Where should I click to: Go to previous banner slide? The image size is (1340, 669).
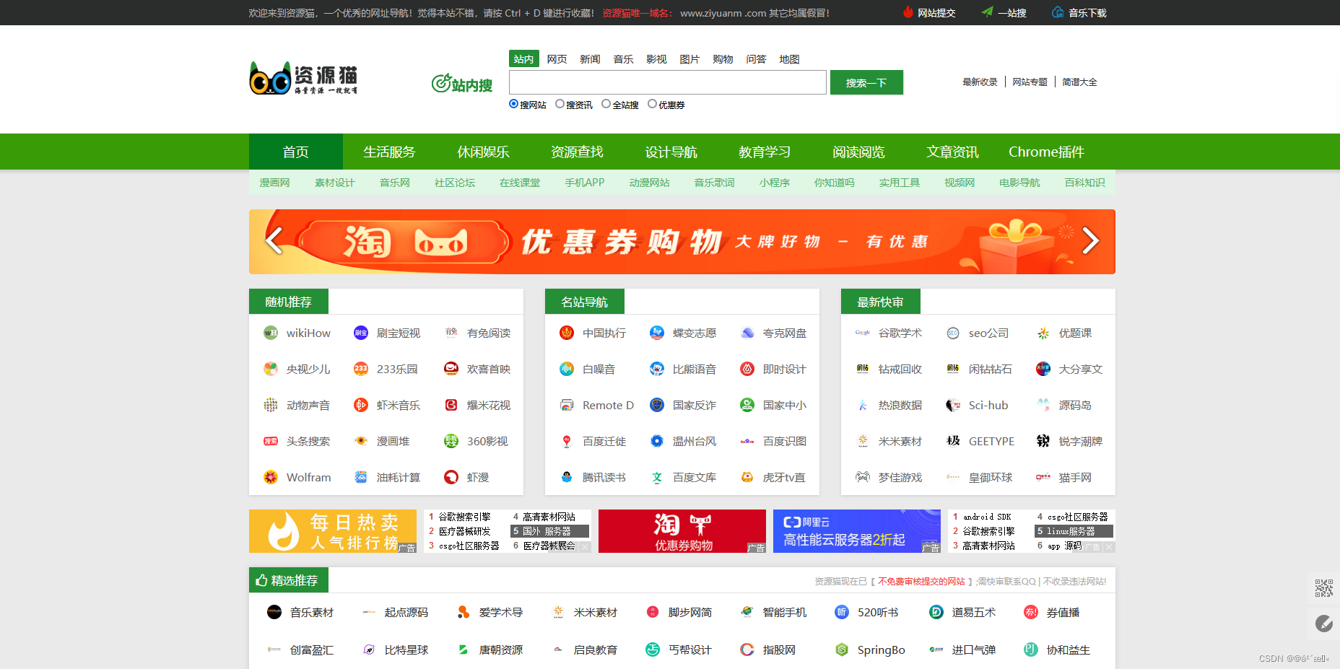pos(274,240)
